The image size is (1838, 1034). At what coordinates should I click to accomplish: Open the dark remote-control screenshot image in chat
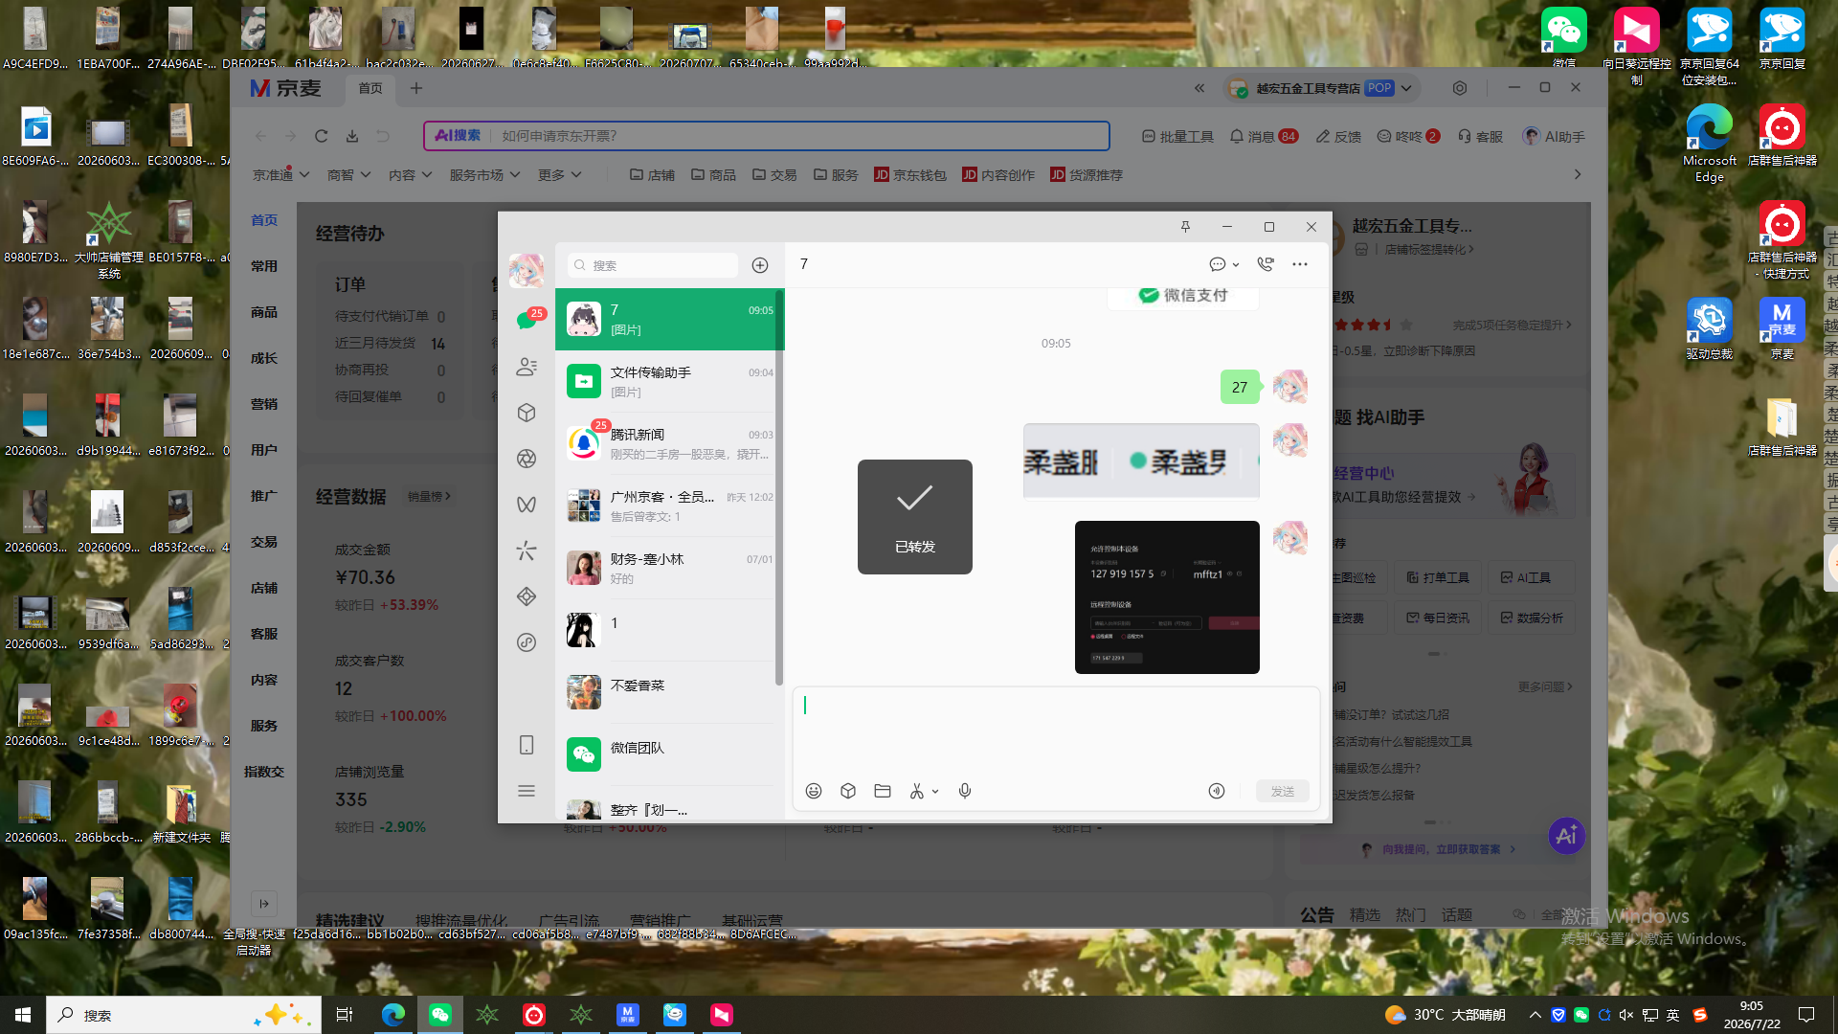[1167, 597]
